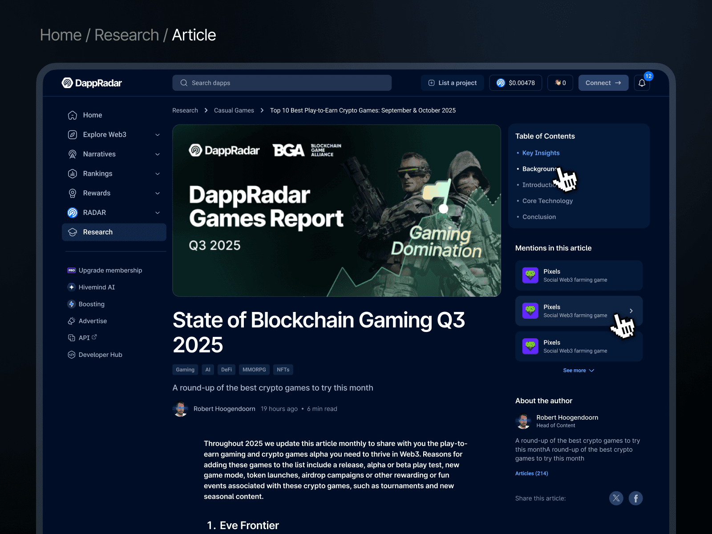Click the Rewards medal icon

(73, 193)
